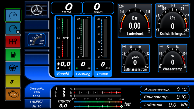Select the Ladedruck boost pressure gauge
194x109 pixels.
[135, 21]
